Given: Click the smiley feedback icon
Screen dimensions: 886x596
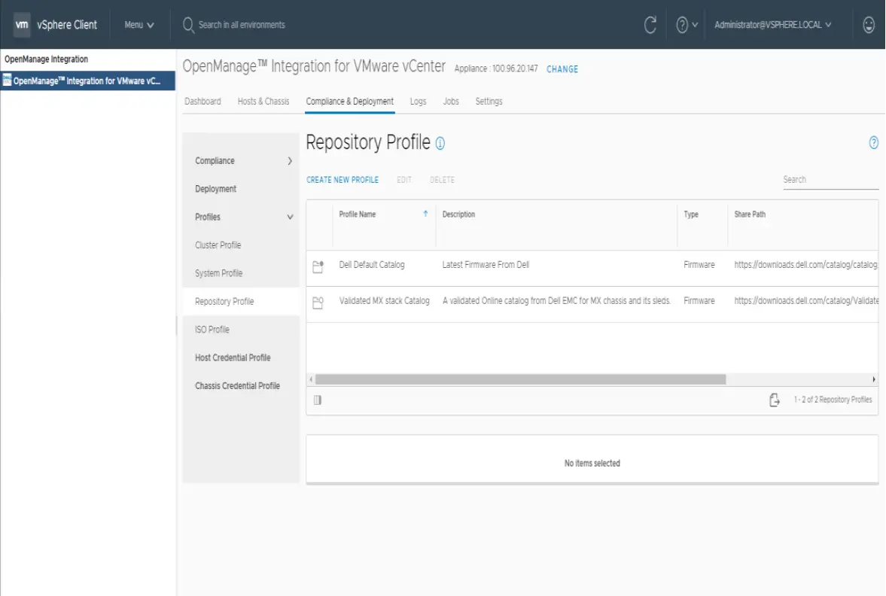Looking at the screenshot, I should point(869,25).
